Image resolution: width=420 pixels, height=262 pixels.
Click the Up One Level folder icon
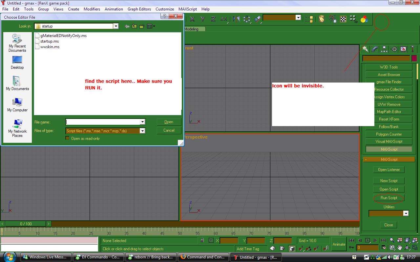[135, 26]
